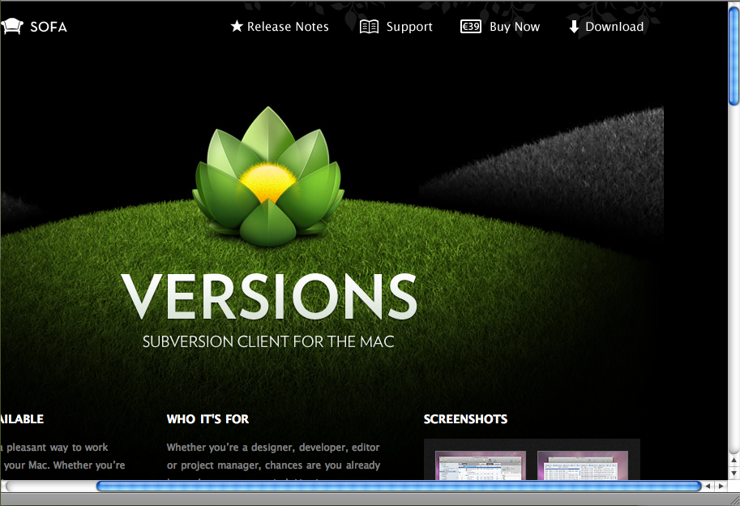Click the horizontal scrollbar right arrow
Image resolution: width=740 pixels, height=506 pixels.
coord(721,486)
